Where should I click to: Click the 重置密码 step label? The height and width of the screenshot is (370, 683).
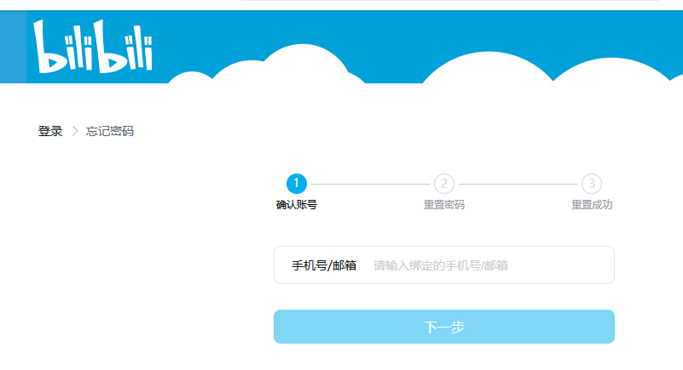444,204
